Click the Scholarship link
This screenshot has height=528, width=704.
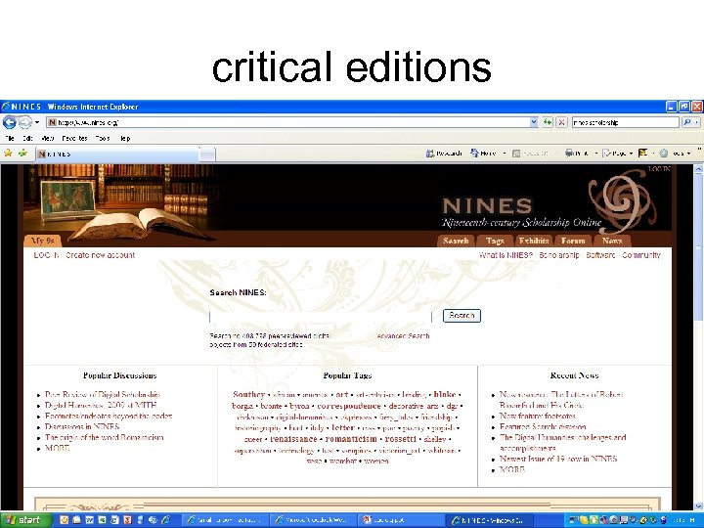tap(559, 255)
